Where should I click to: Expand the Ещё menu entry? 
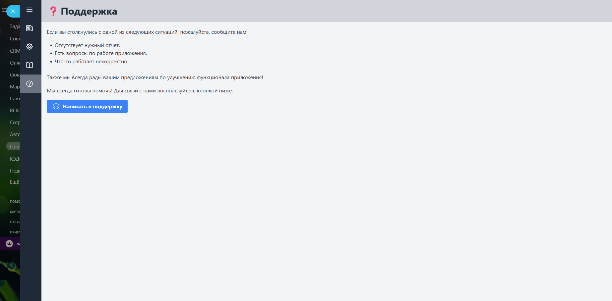coord(15,182)
